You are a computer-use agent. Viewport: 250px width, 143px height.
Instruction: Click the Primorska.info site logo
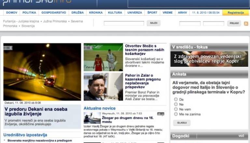tap(36, 3)
